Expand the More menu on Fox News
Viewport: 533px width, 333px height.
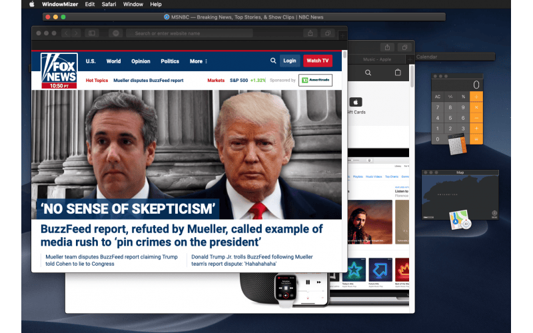(198, 61)
